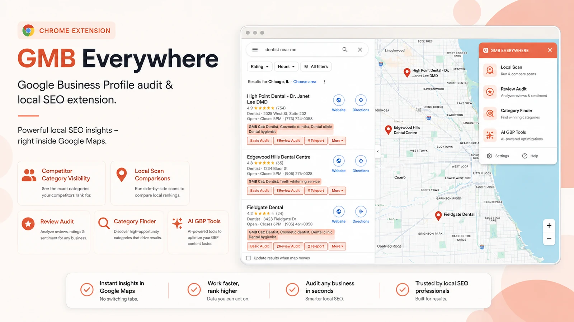Click AI GBP Tools sparkle icon in feature card
The width and height of the screenshot is (574, 322).
click(177, 223)
